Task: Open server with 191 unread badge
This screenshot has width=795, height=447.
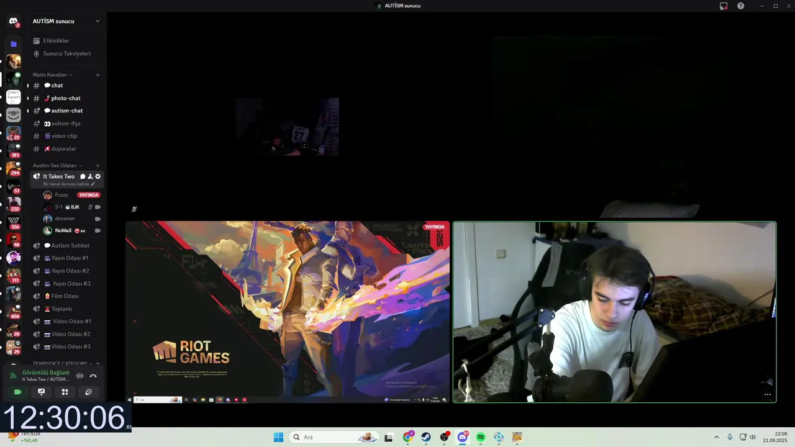Action: (14, 150)
